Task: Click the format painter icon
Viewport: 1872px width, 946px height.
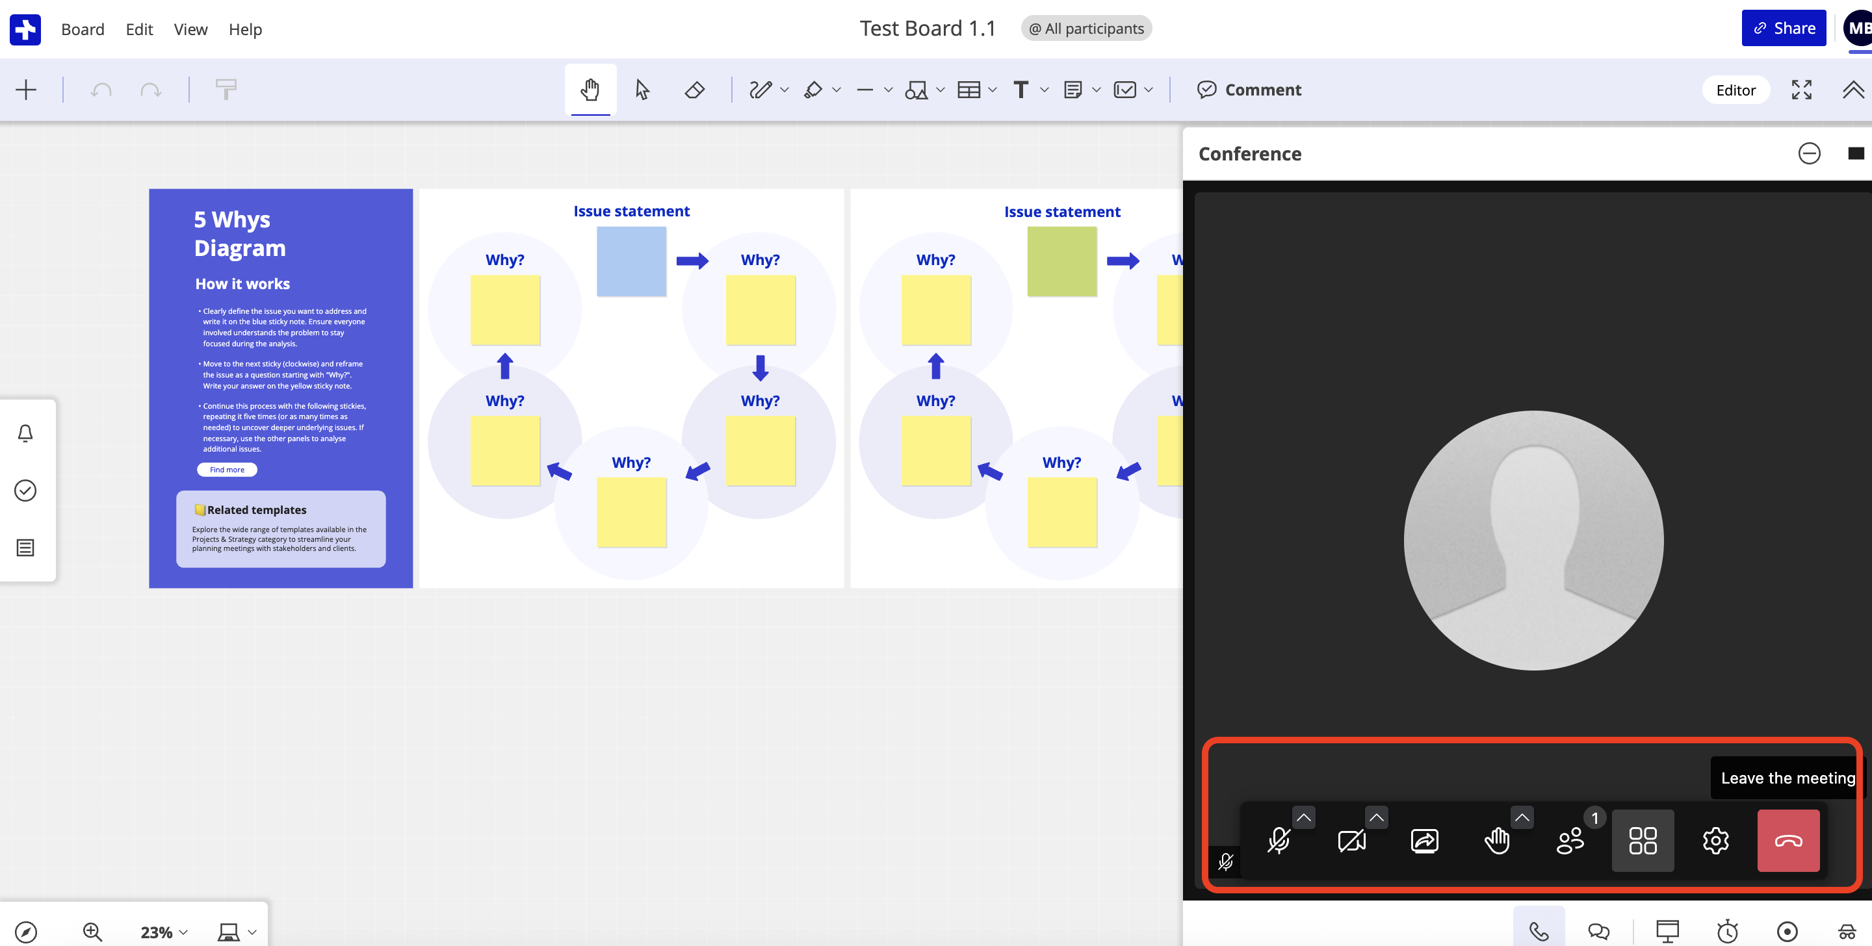Action: tap(226, 90)
